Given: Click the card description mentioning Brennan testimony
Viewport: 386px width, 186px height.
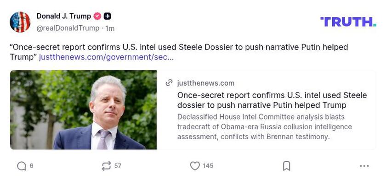Looking at the screenshot, I should (x=264, y=127).
